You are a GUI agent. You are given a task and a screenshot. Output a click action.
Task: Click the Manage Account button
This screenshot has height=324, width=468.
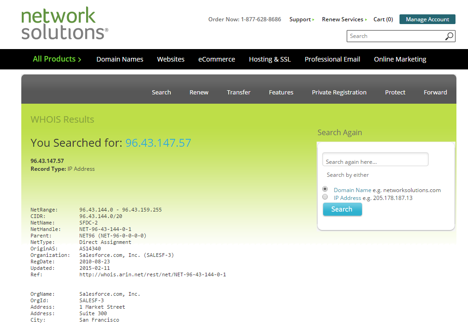(427, 19)
